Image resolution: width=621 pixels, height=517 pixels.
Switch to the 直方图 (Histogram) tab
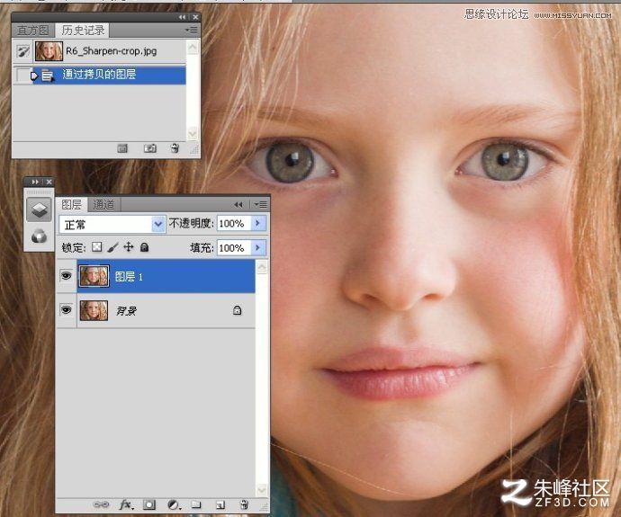(32, 30)
